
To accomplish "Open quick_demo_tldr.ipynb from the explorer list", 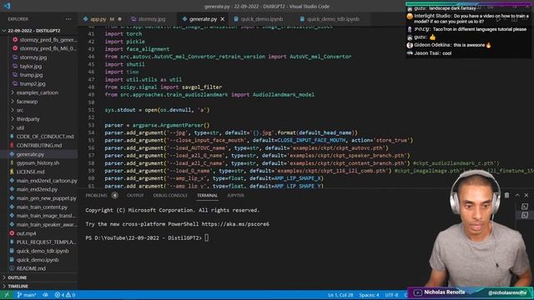I will click(x=43, y=251).
